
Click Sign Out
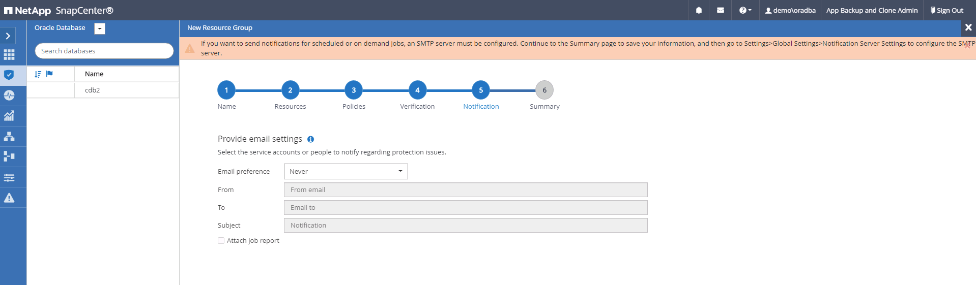[946, 10]
